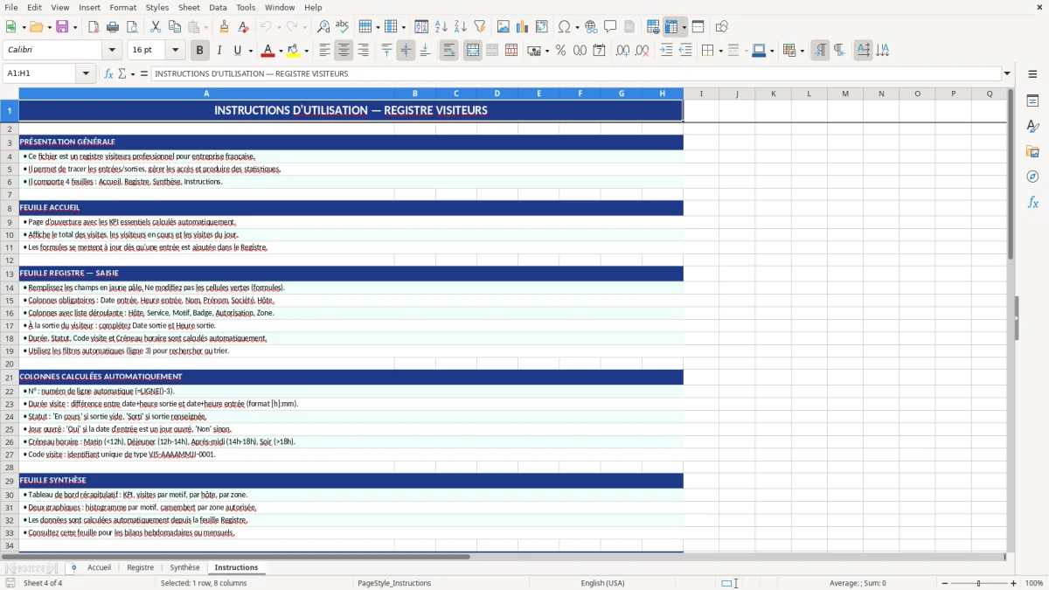Toggle the AutoFilter
Viewport: 1049px width, 590px height.
[479, 27]
